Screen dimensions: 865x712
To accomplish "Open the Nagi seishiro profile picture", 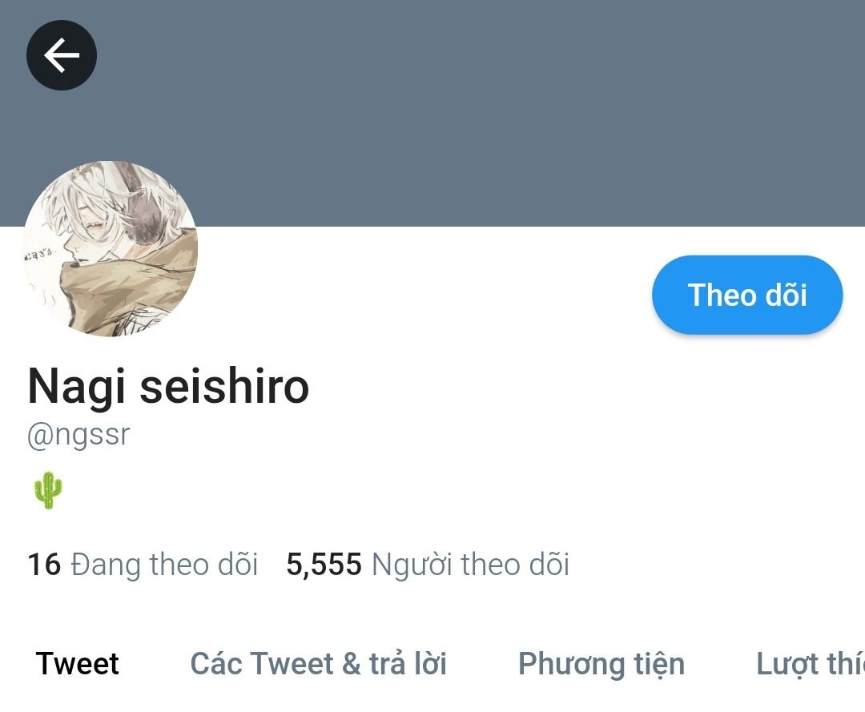I will tap(111, 249).
